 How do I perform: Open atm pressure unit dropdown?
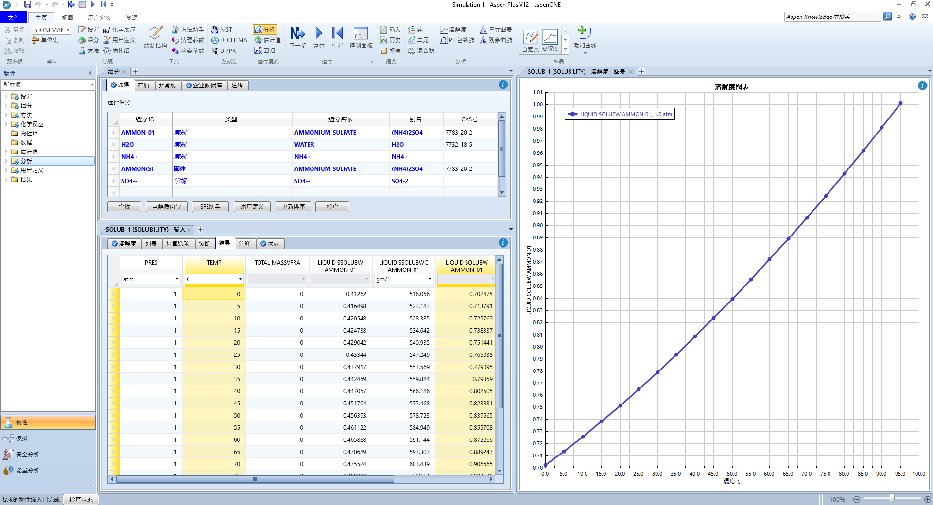(177, 279)
